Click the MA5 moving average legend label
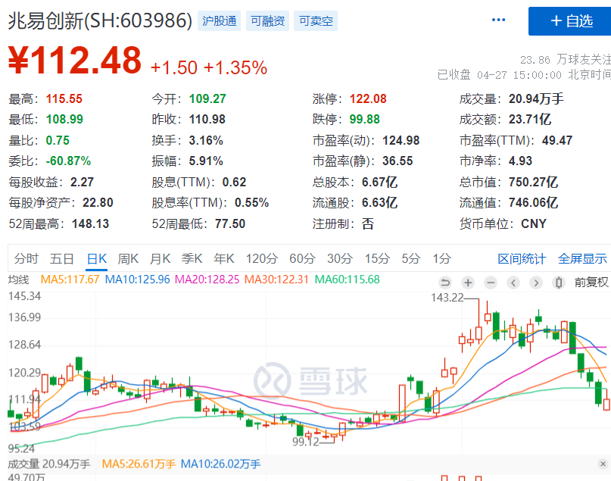 [x=70, y=280]
